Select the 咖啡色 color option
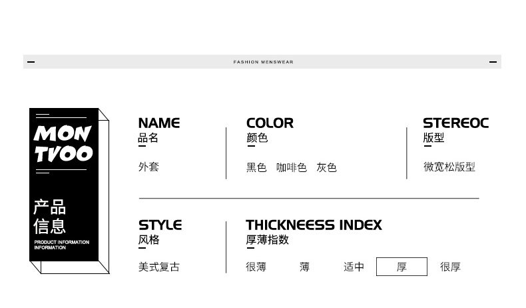This screenshot has height=308, width=526. tap(292, 167)
